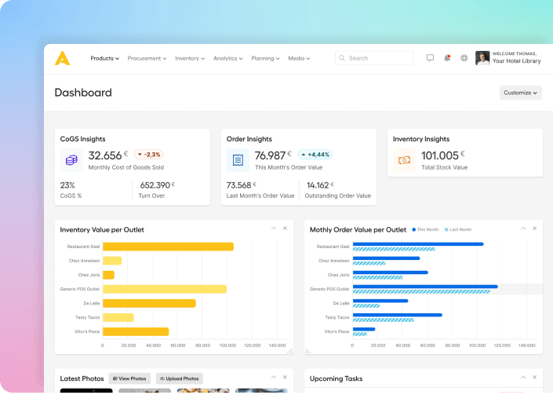Viewport: 553px width, 395px height.
Task: Click Chez Anneleen yellow inventory bar
Action: point(112,261)
